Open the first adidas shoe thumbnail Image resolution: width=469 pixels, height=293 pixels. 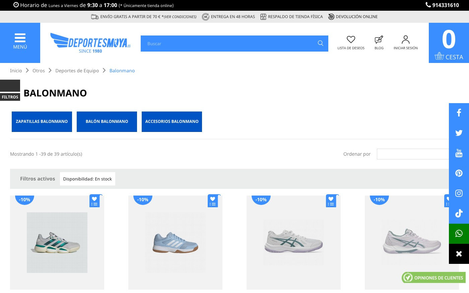[x=57, y=242]
